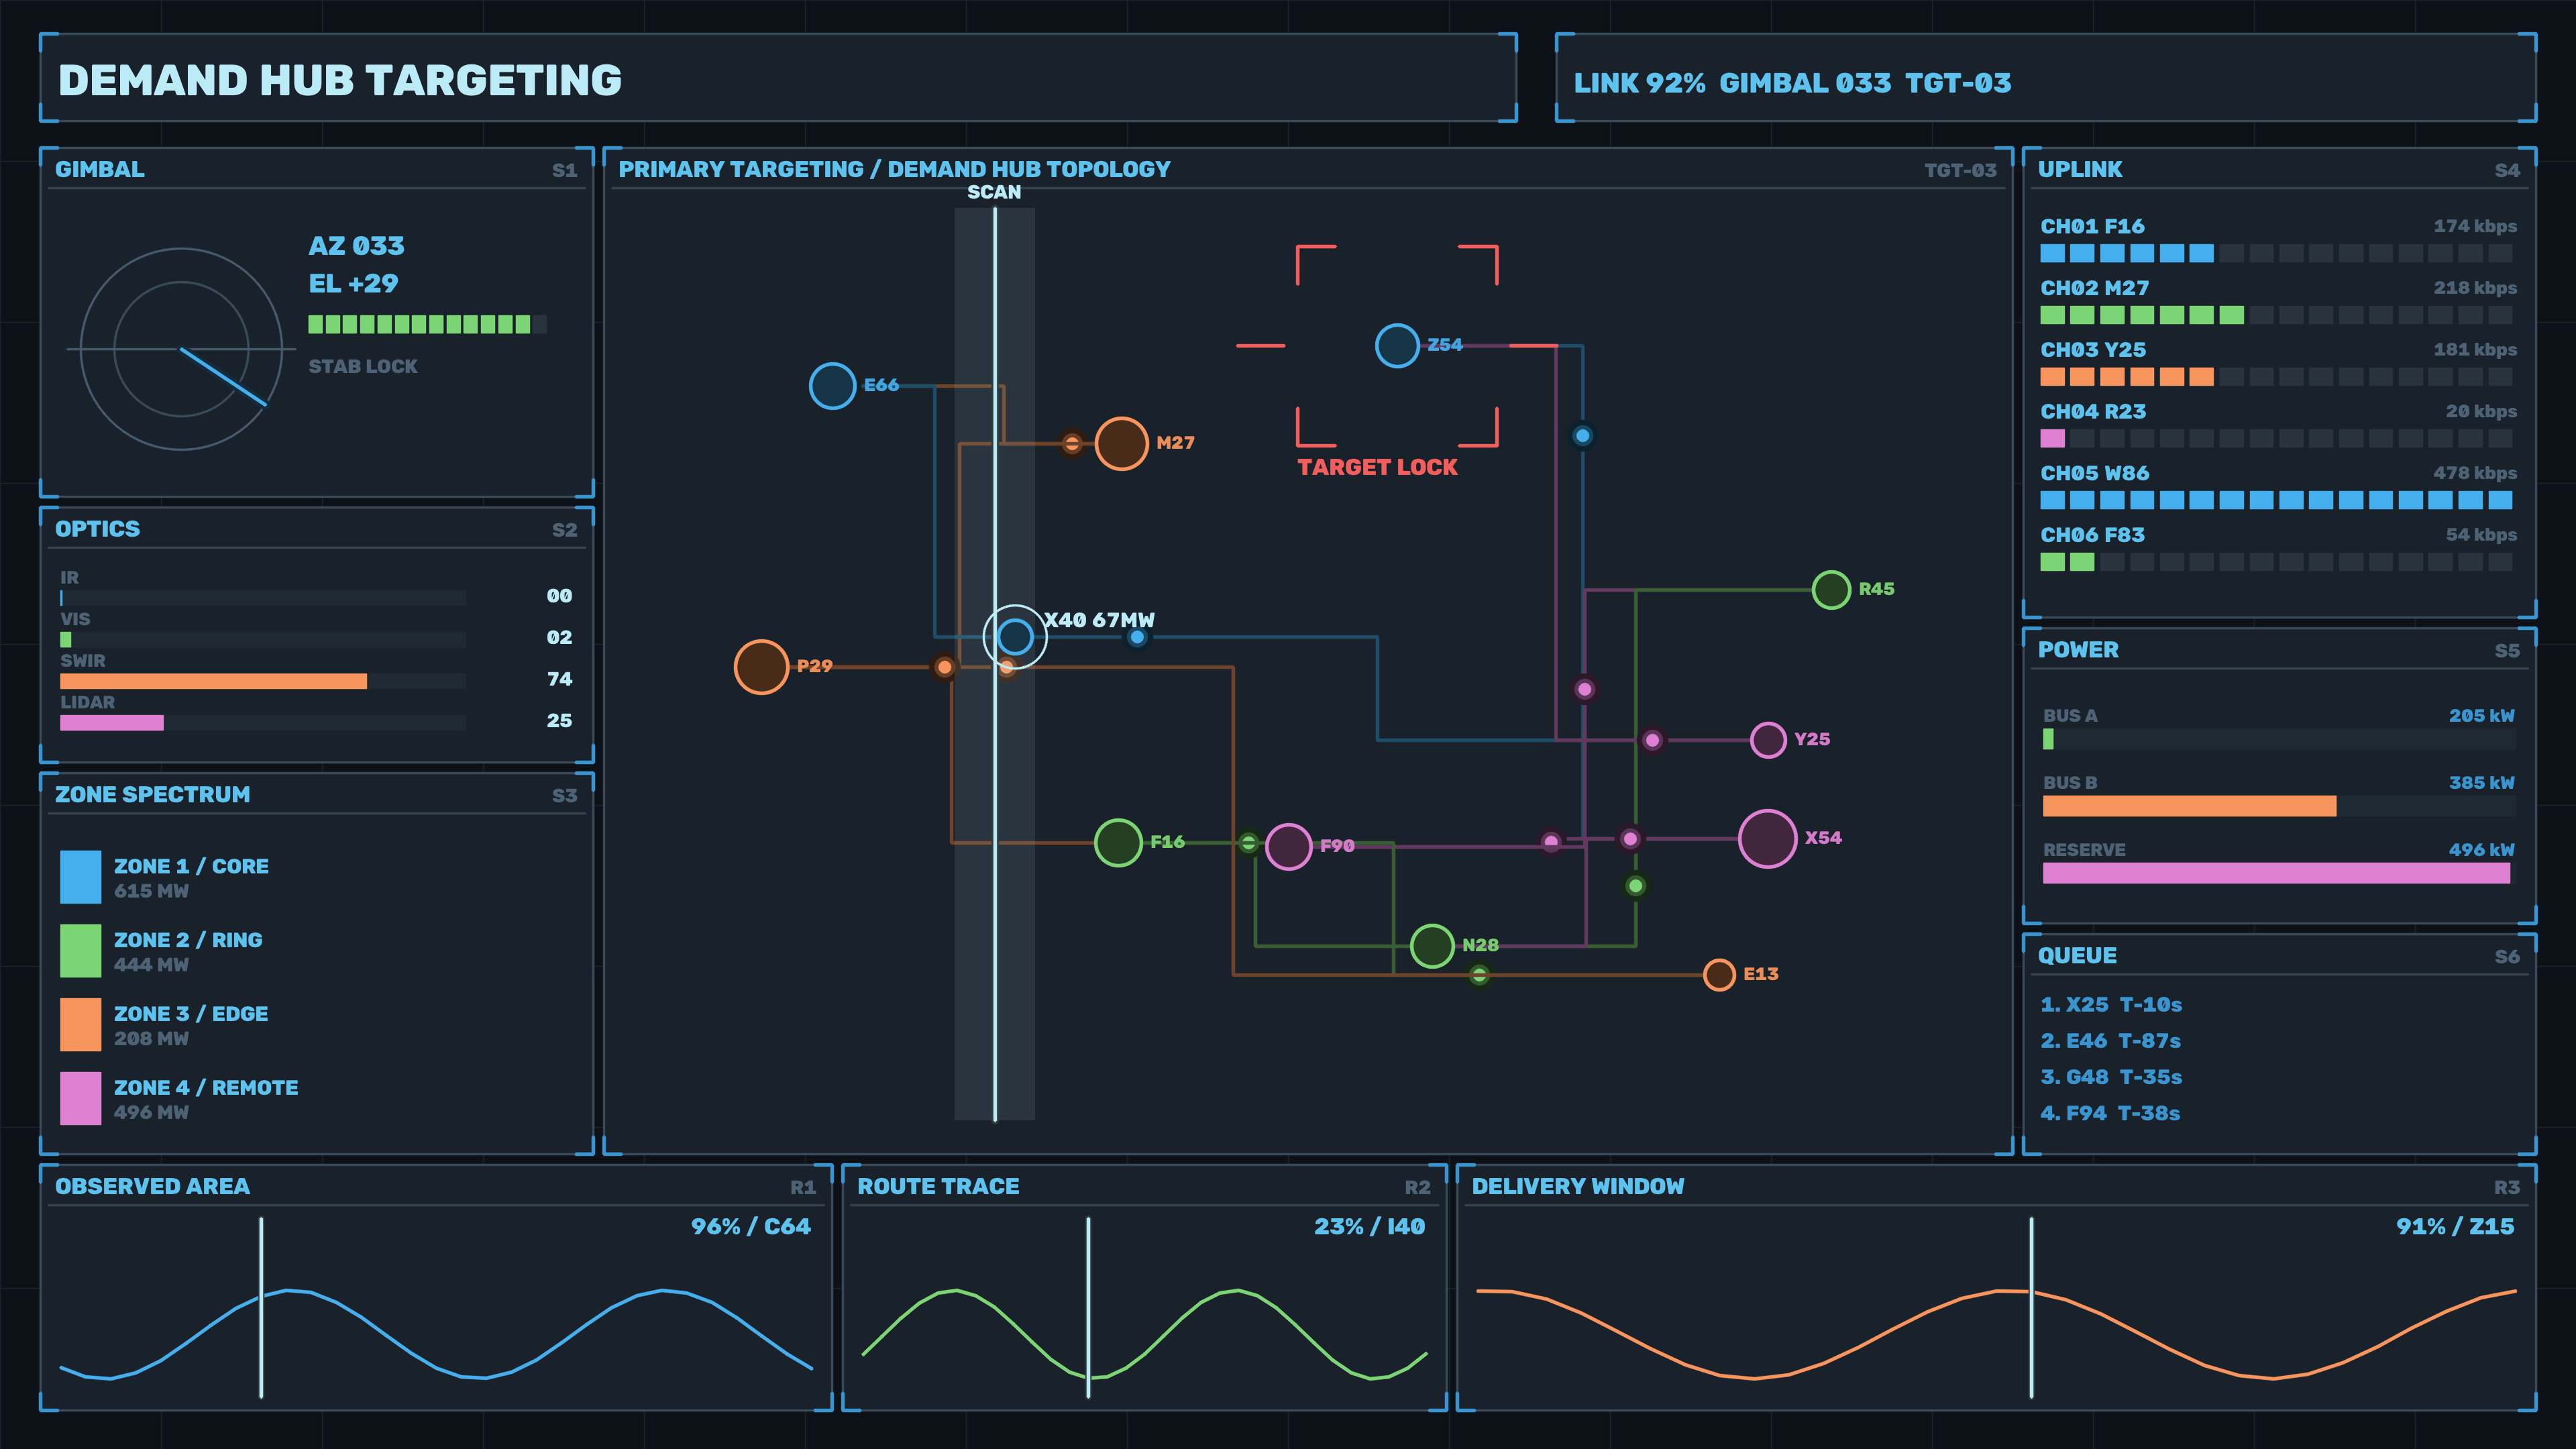Click the CH05 W86 uplink channel
2576x1449 pixels.
pos(2278,486)
